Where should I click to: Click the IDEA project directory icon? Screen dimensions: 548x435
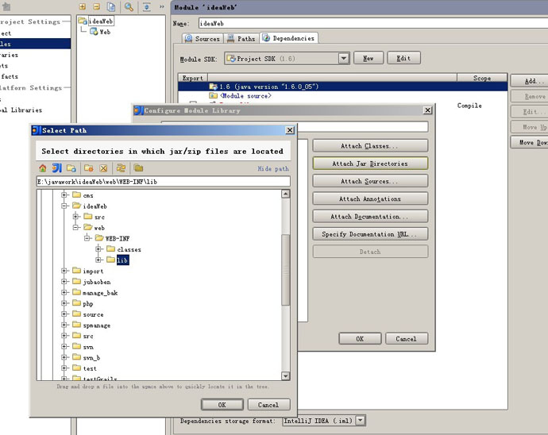click(x=57, y=168)
